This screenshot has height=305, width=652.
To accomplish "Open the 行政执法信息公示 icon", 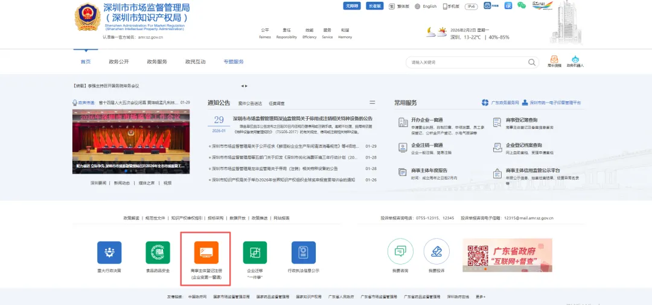I will (x=304, y=253).
